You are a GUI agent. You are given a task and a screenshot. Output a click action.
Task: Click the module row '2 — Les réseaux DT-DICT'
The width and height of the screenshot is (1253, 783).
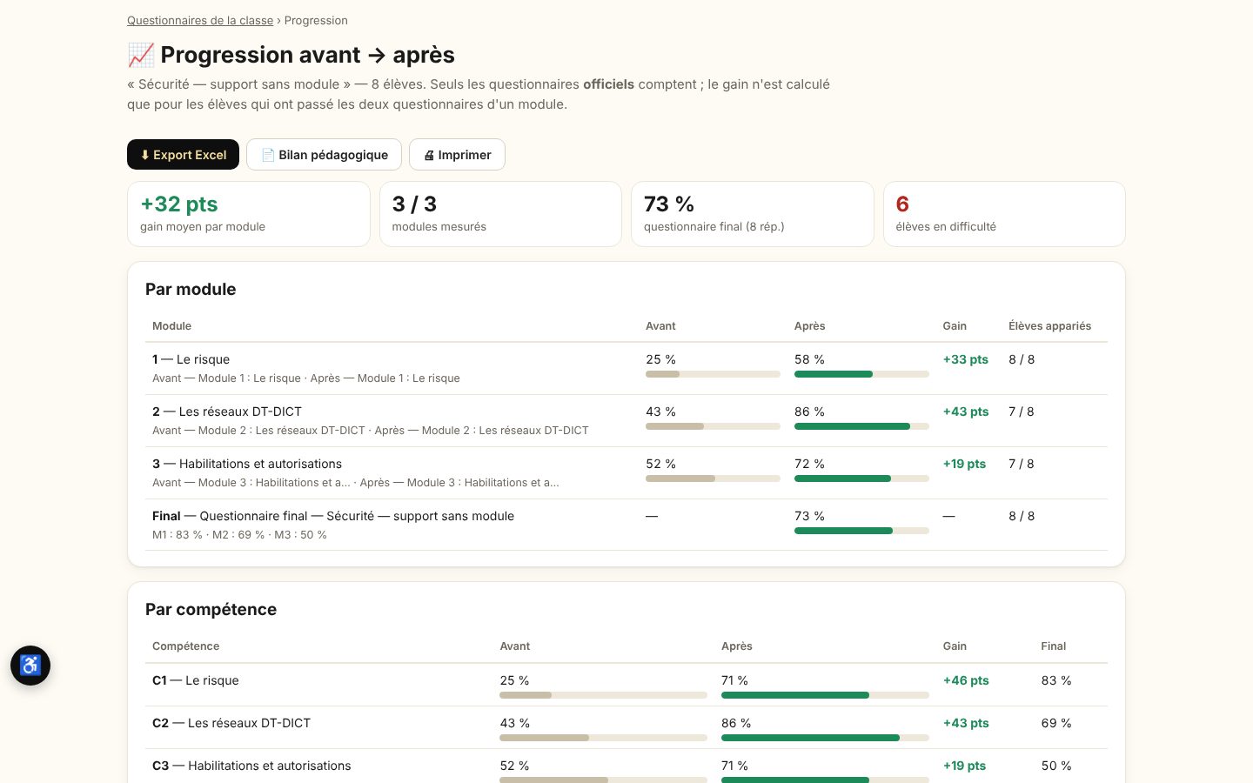[626, 420]
